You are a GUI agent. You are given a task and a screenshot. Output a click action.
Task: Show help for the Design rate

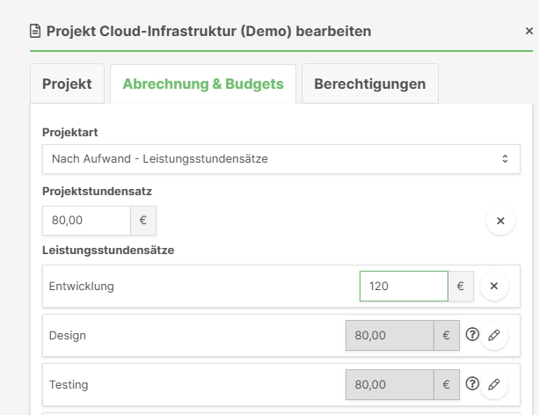(x=472, y=335)
